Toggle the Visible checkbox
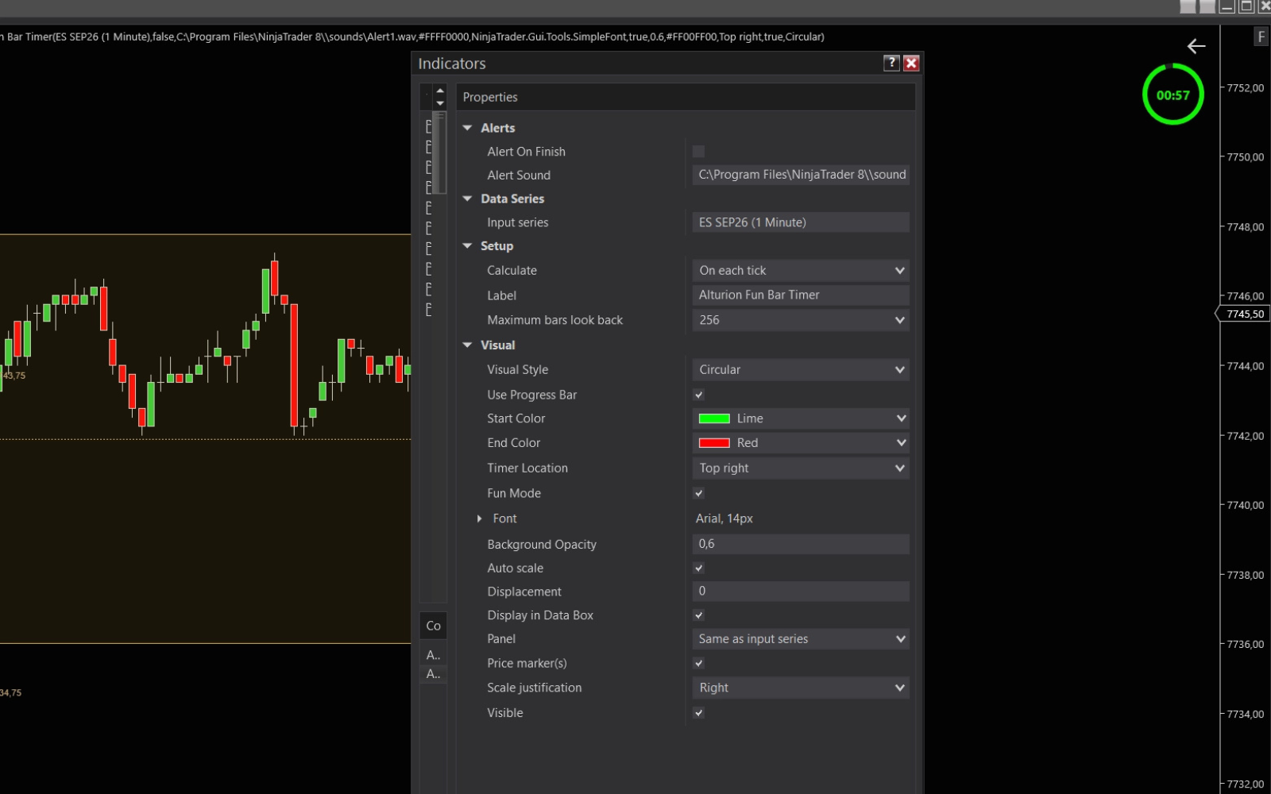The width and height of the screenshot is (1271, 794). click(699, 713)
